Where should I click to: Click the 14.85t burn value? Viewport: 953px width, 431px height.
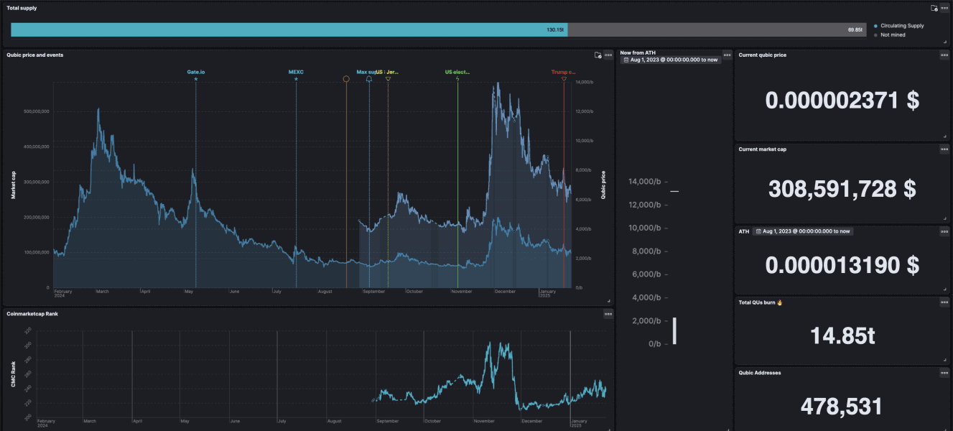click(842, 335)
